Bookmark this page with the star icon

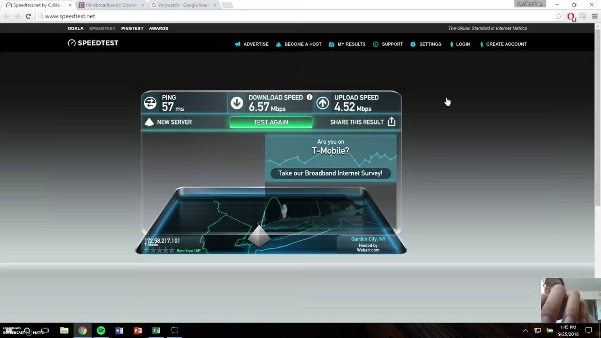(559, 16)
